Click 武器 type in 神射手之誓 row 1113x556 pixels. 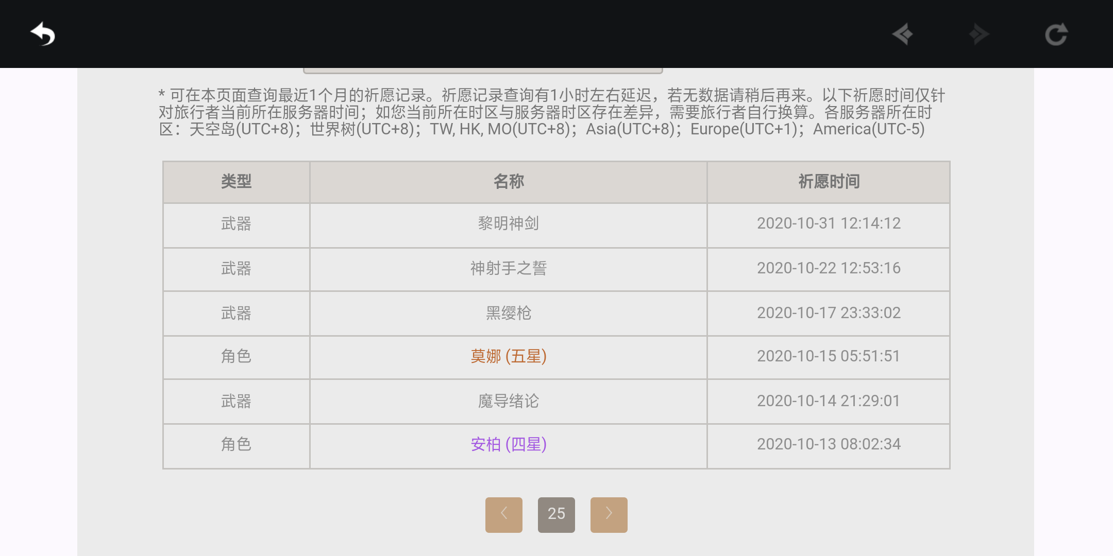tap(236, 268)
